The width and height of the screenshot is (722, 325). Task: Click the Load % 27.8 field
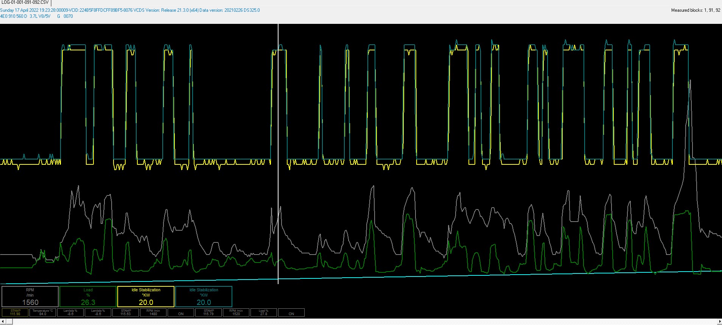264,312
